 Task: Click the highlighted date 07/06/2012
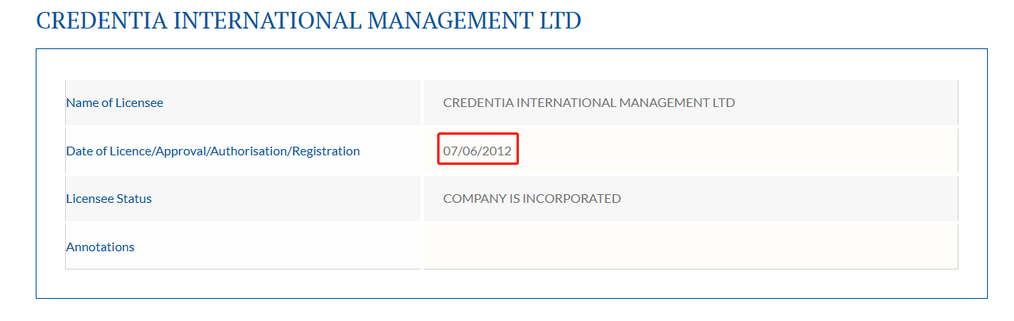click(x=478, y=151)
